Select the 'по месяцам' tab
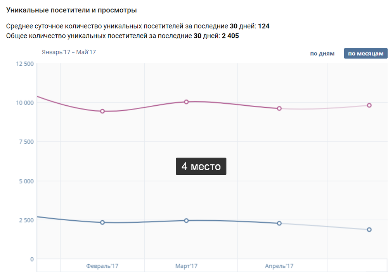This screenshot has height=272, width=388. [365, 54]
